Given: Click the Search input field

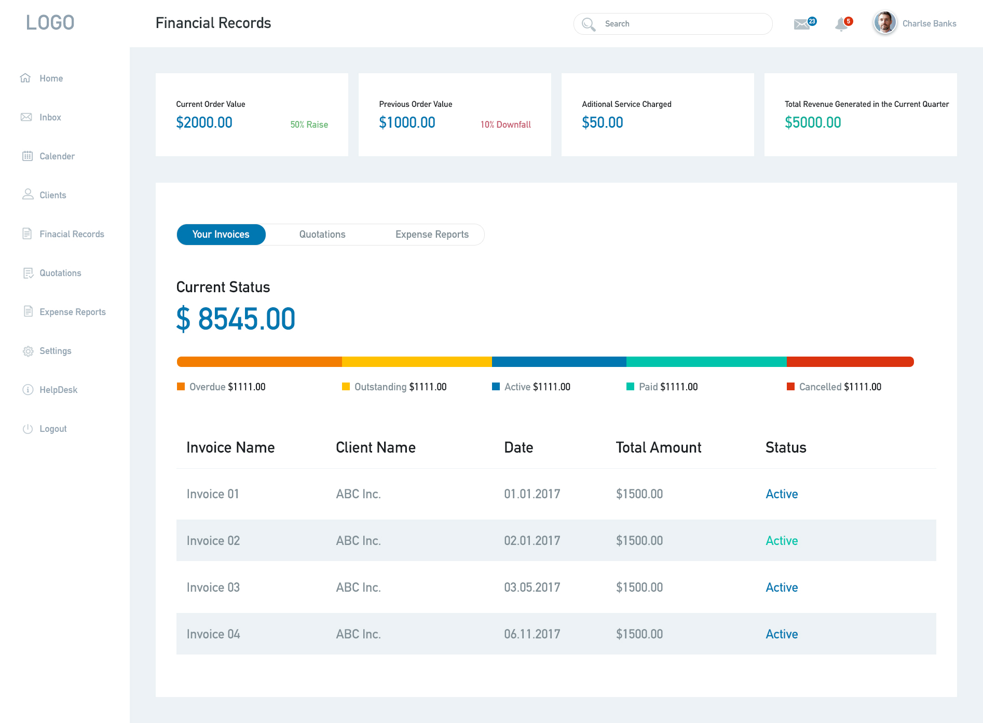Looking at the screenshot, I should (673, 24).
